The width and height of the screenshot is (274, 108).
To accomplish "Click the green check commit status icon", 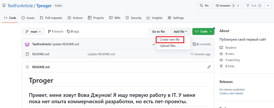I will [154, 44].
